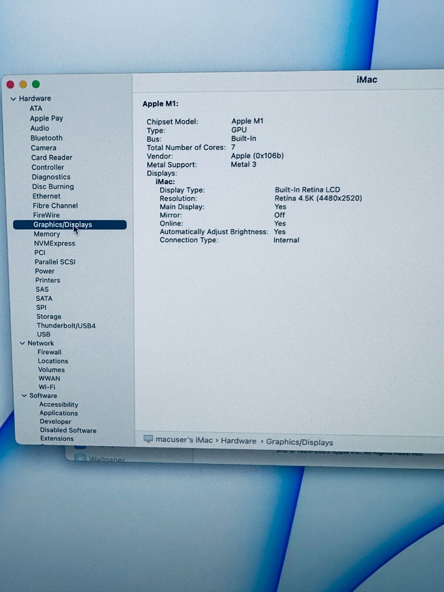
Task: Open FireWire information
Action: pyautogui.click(x=46, y=215)
